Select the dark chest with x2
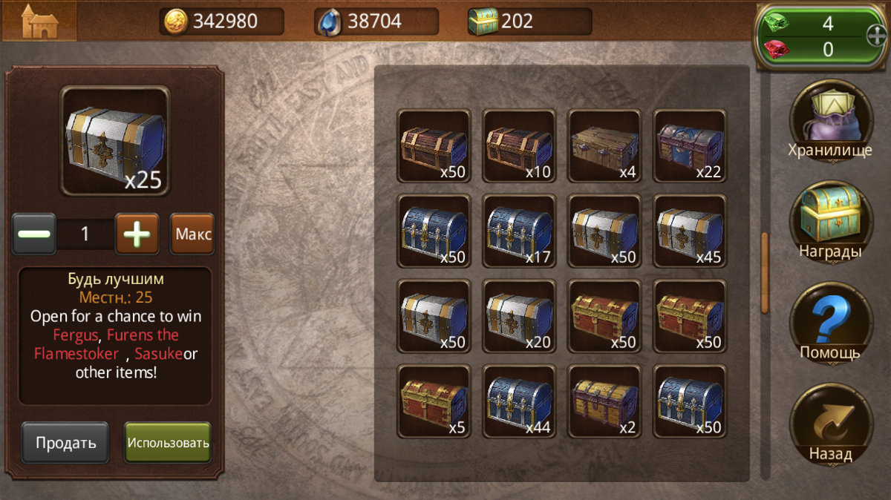This screenshot has width=891, height=500. pos(604,401)
